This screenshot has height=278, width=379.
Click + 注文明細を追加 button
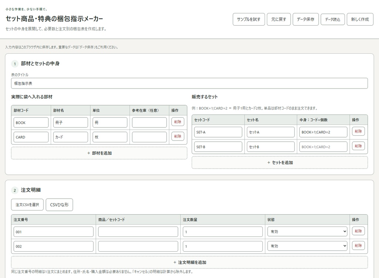[x=189, y=262]
